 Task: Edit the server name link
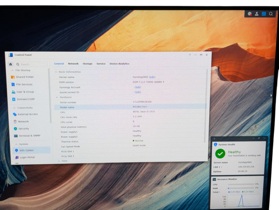pyautogui.click(x=152, y=77)
